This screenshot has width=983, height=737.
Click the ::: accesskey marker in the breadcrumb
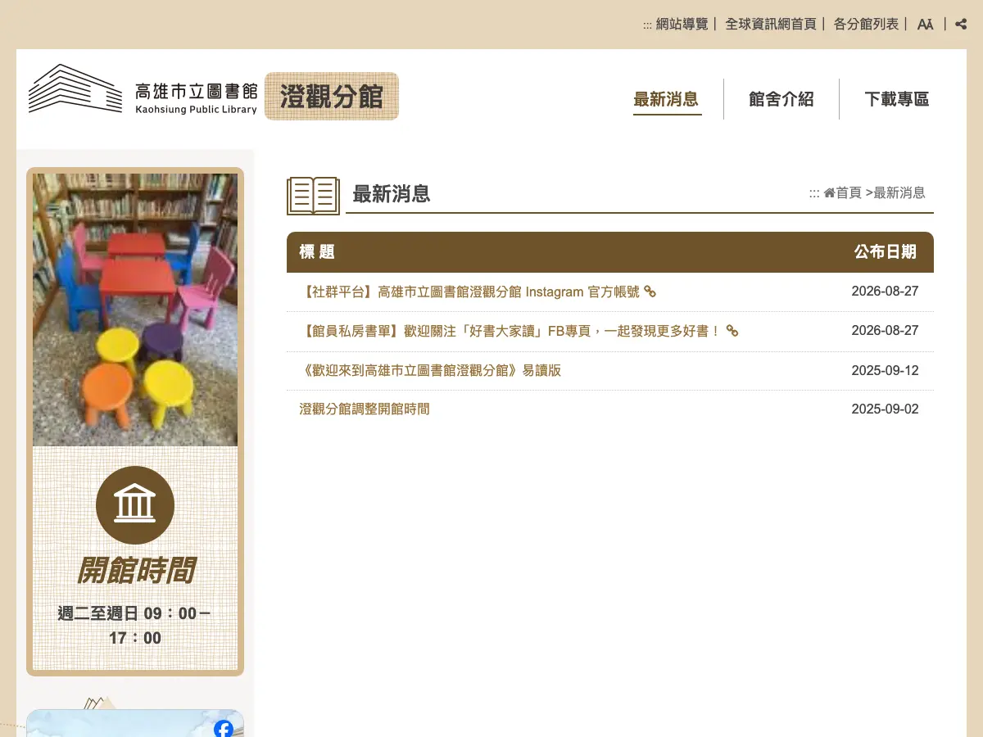coord(814,193)
